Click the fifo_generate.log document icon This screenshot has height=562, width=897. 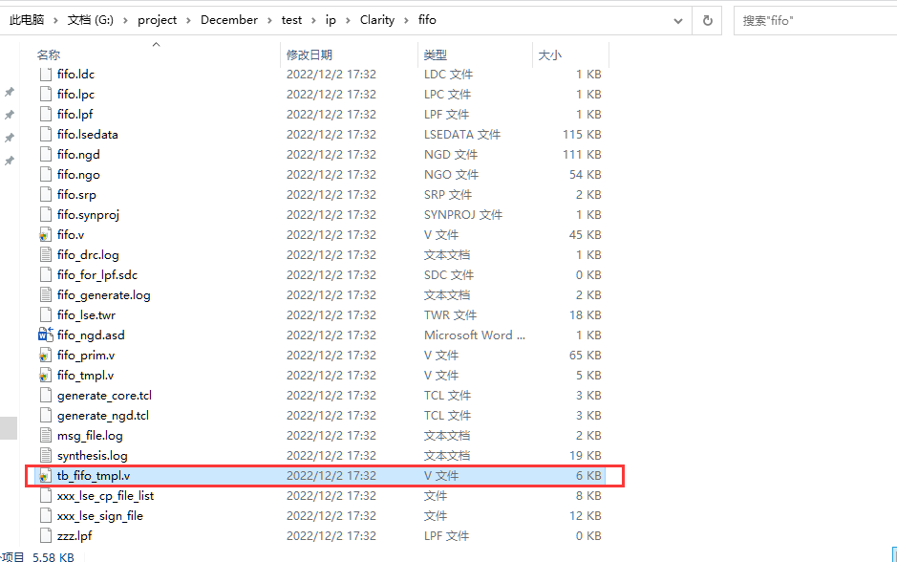[x=46, y=294]
